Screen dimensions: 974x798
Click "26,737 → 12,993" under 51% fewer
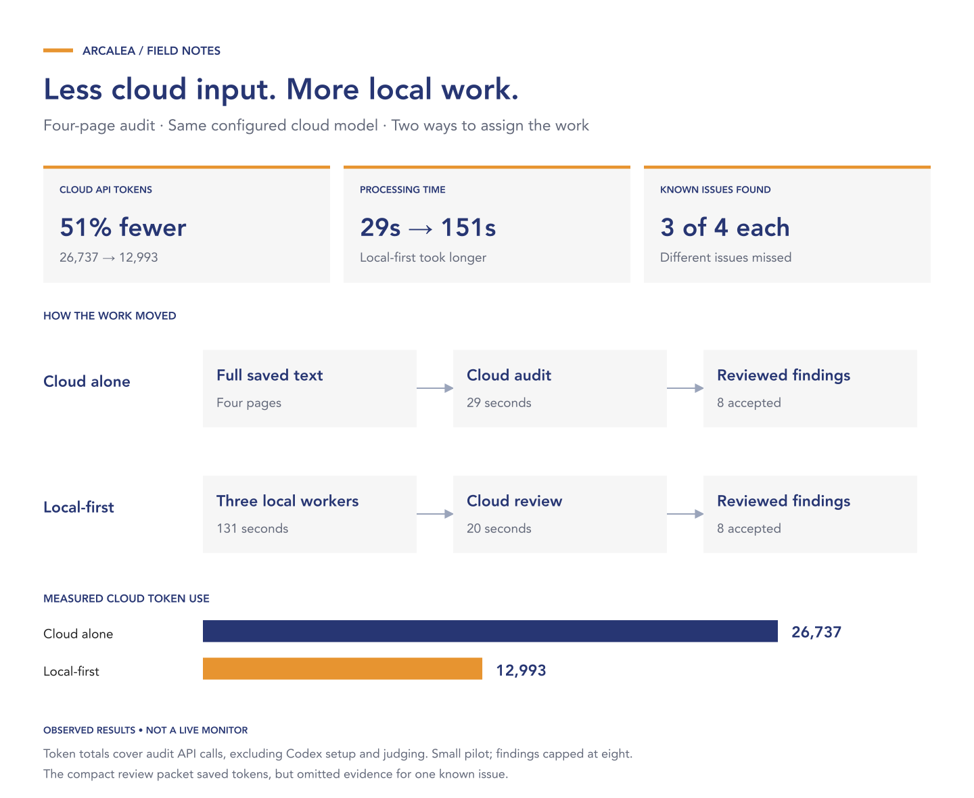coord(108,258)
